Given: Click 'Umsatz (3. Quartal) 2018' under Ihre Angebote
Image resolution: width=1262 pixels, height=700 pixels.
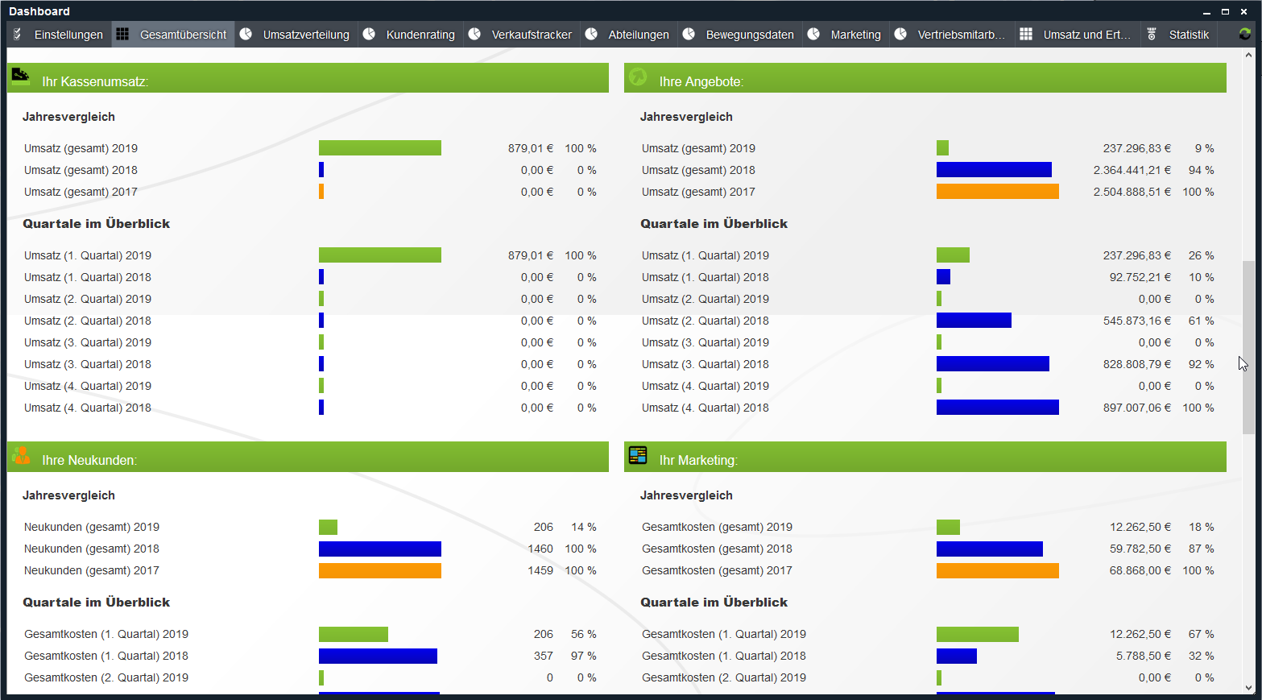Looking at the screenshot, I should pyautogui.click(x=705, y=364).
